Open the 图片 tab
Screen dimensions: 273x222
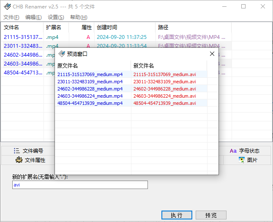247,160
